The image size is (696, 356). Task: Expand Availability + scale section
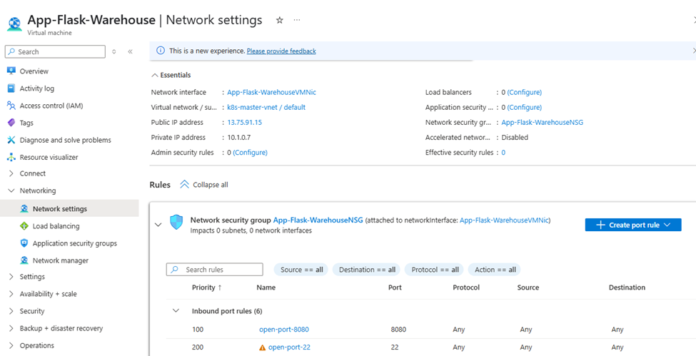click(x=11, y=294)
